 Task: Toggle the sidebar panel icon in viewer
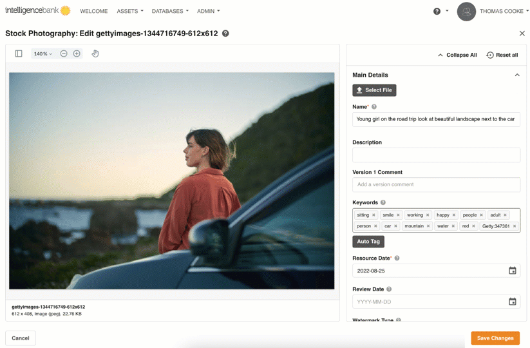(19, 53)
